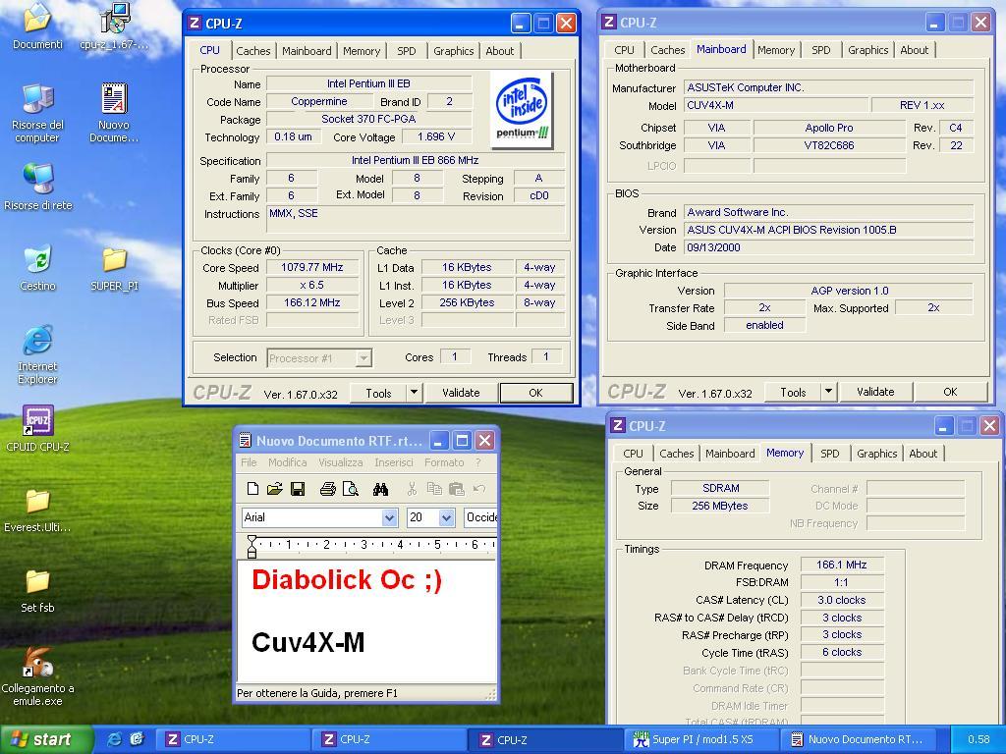Click the CAS# Latency 3.0 clocks value

click(x=842, y=600)
